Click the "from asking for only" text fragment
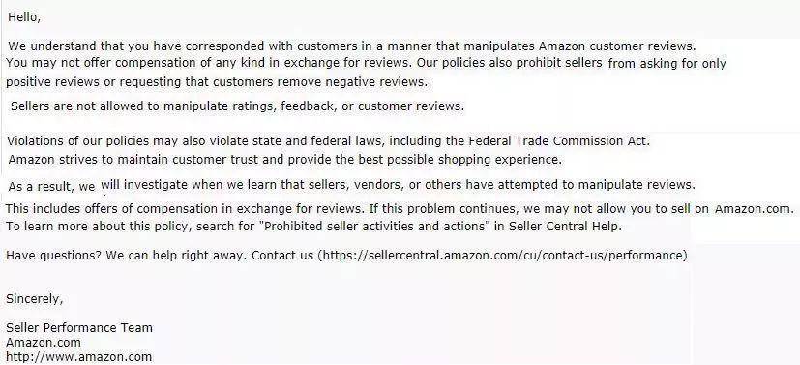This screenshot has width=800, height=365. click(667, 64)
